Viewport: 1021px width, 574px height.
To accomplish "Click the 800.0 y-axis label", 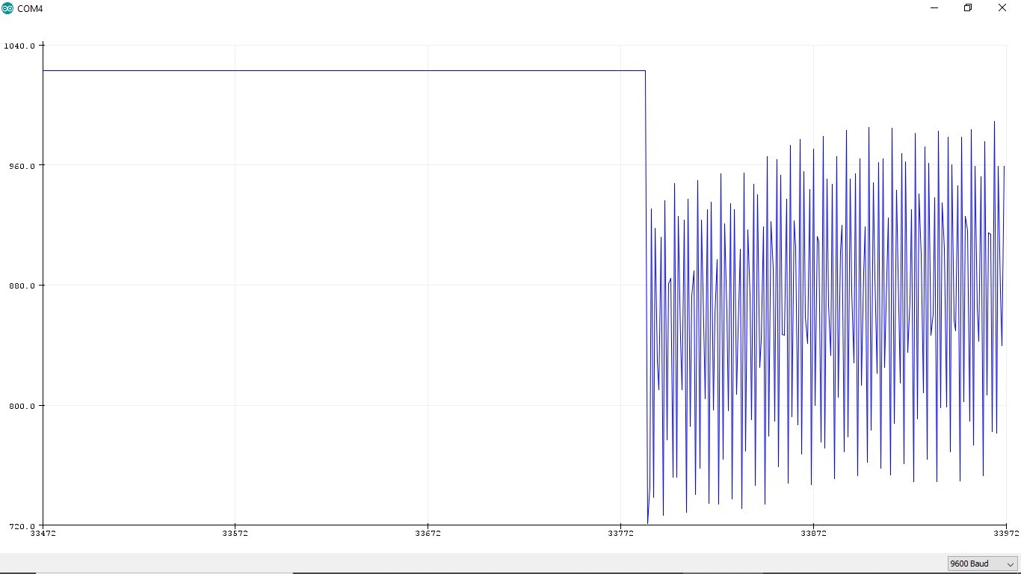I will (22, 406).
